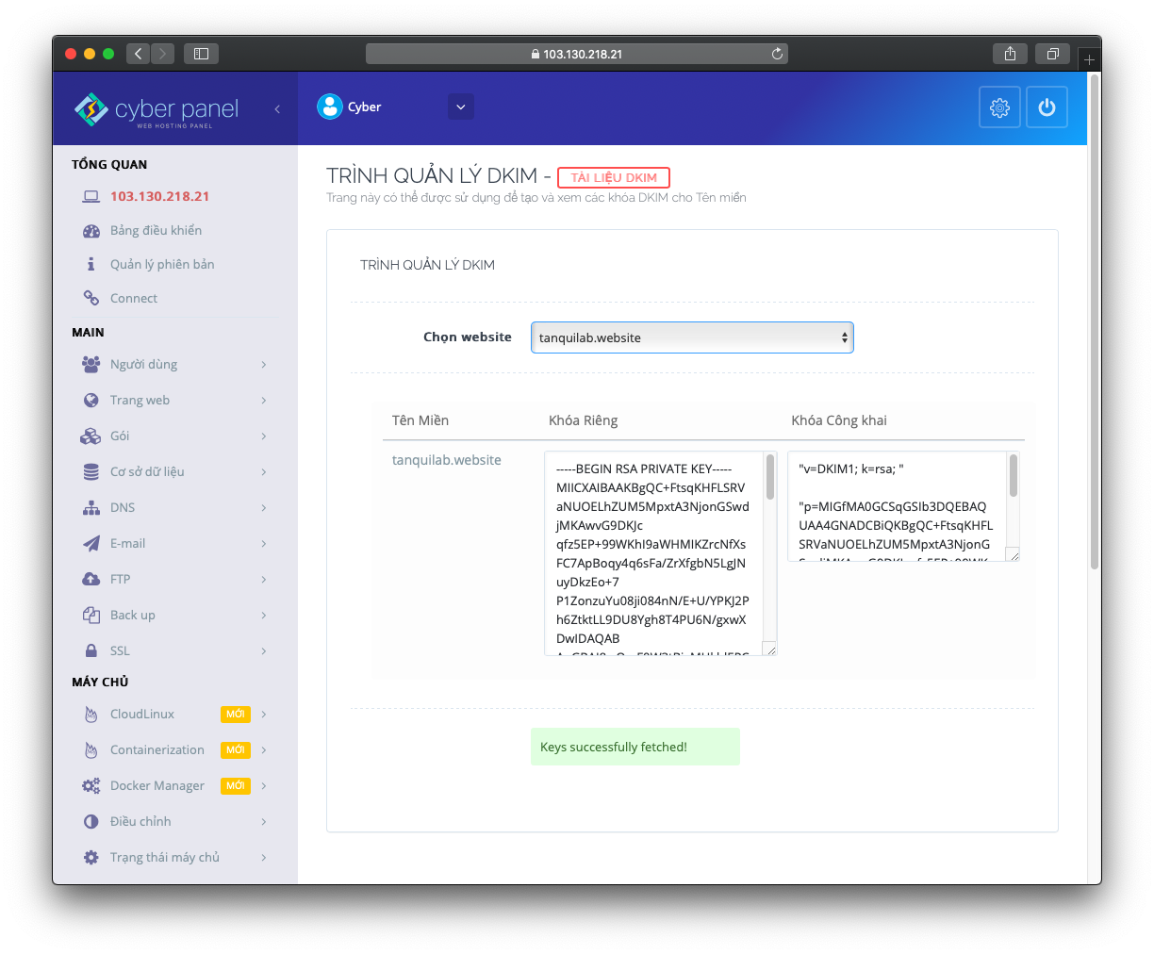The height and width of the screenshot is (954, 1154).
Task: Click the Khóa Riêng private key textarea
Action: [660, 553]
